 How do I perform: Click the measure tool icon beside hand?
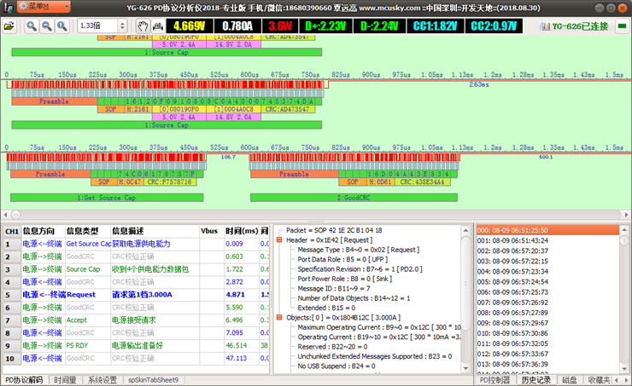(x=159, y=26)
